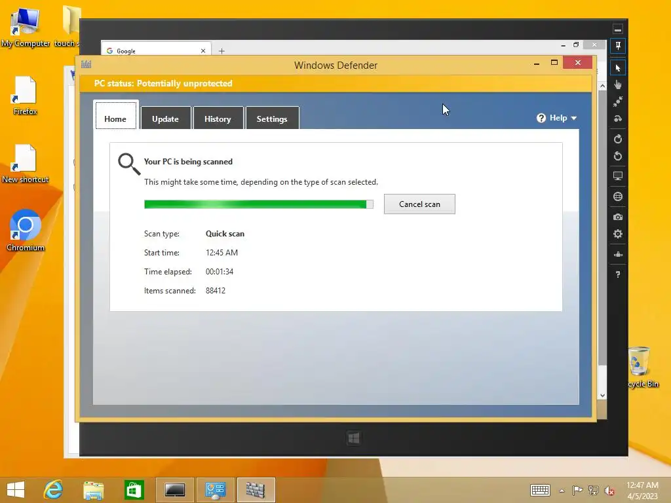Image resolution: width=671 pixels, height=503 pixels.
Task: Open a new browser tab plus button
Action: [221, 51]
